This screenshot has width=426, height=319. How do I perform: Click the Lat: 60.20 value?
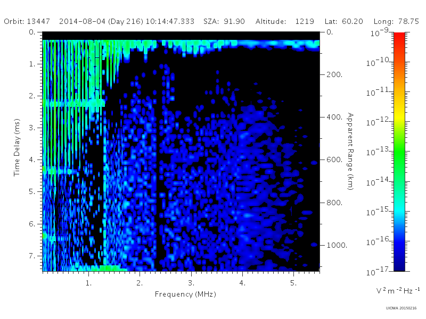tap(344, 21)
